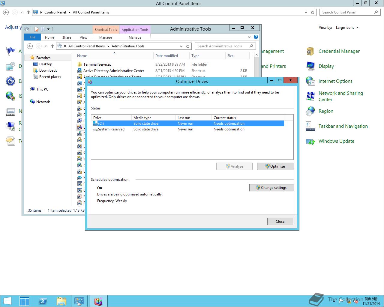
Task: Go back in Control Panel window
Action: tap(6, 12)
